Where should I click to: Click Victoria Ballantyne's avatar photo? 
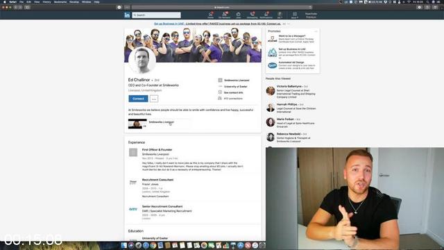pyautogui.click(x=271, y=91)
